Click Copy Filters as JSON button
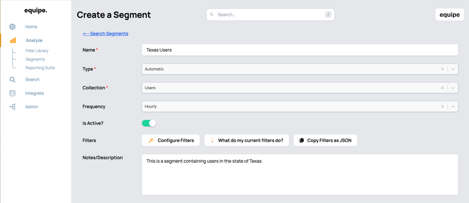This screenshot has height=203, width=469. point(325,140)
